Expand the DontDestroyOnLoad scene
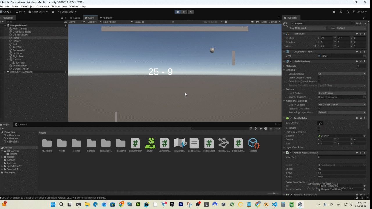372x209 pixels. [5, 72]
